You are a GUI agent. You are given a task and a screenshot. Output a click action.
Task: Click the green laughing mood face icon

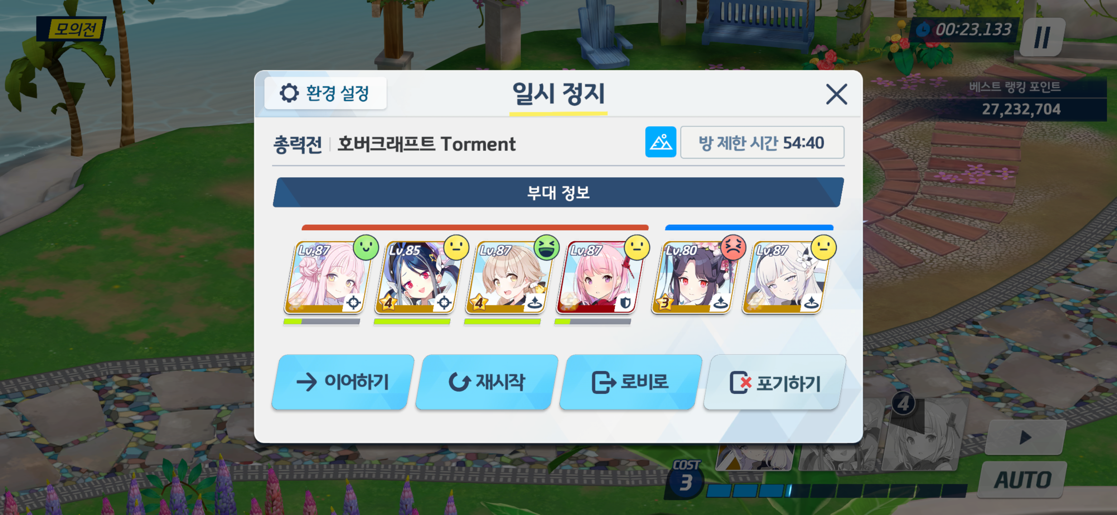point(546,247)
